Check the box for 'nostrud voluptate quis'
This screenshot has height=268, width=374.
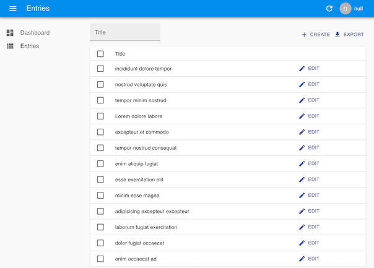pyautogui.click(x=100, y=85)
